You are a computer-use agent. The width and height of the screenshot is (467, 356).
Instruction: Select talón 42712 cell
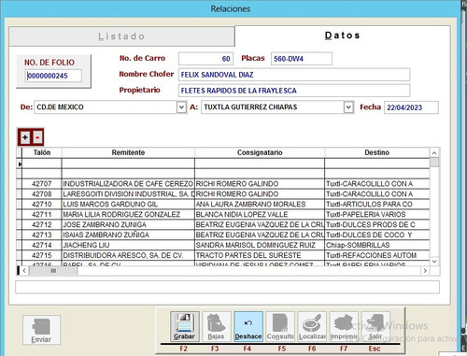tap(42, 225)
